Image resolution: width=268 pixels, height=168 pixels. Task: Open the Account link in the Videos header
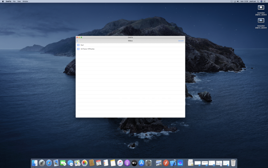tap(181, 41)
